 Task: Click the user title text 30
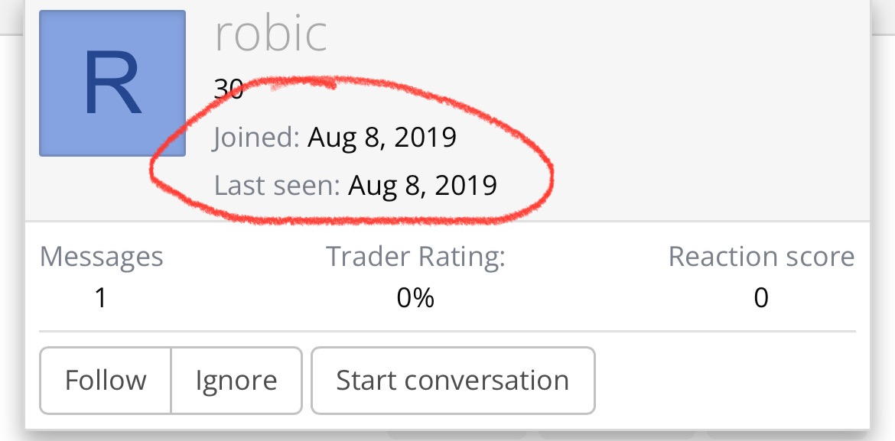click(x=228, y=89)
